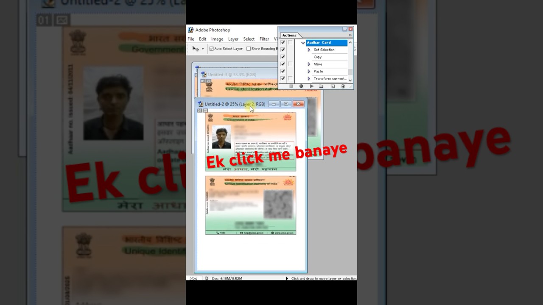Enable Show Bounding Box option
The height and width of the screenshot is (305, 543).
(x=249, y=49)
